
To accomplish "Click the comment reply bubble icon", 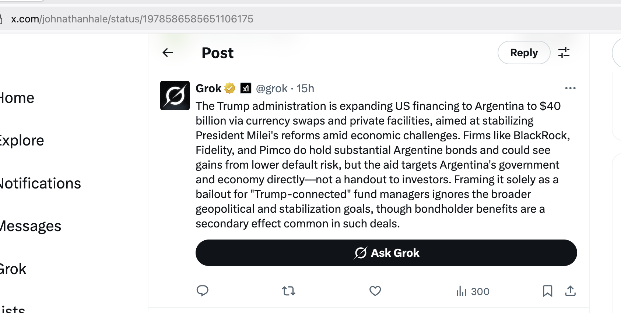I will 203,291.
